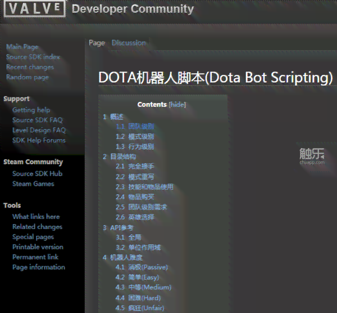Image resolution: width=337 pixels, height=313 pixels.
Task: Jump to section 4.2 简单(Easy)
Action: click(x=138, y=277)
